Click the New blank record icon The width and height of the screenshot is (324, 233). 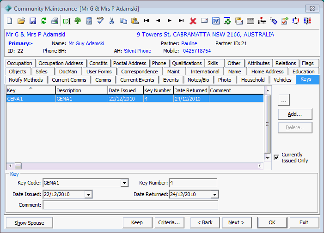point(10,21)
